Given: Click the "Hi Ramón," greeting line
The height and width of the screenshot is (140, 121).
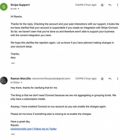Looking at the screenshot, I should click(x=16, y=17).
